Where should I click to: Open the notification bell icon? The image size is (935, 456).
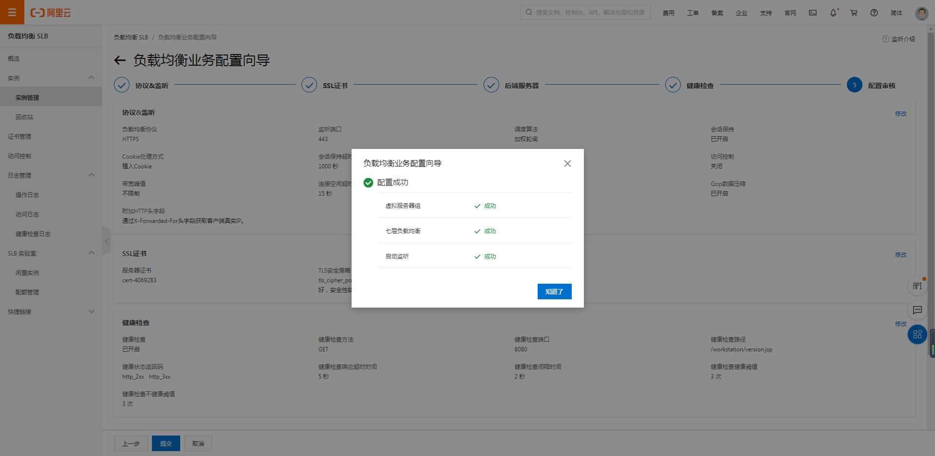[833, 13]
